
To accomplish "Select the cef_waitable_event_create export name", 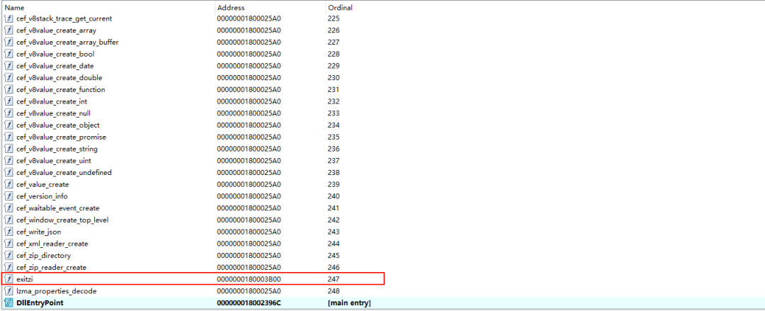I will (58, 208).
